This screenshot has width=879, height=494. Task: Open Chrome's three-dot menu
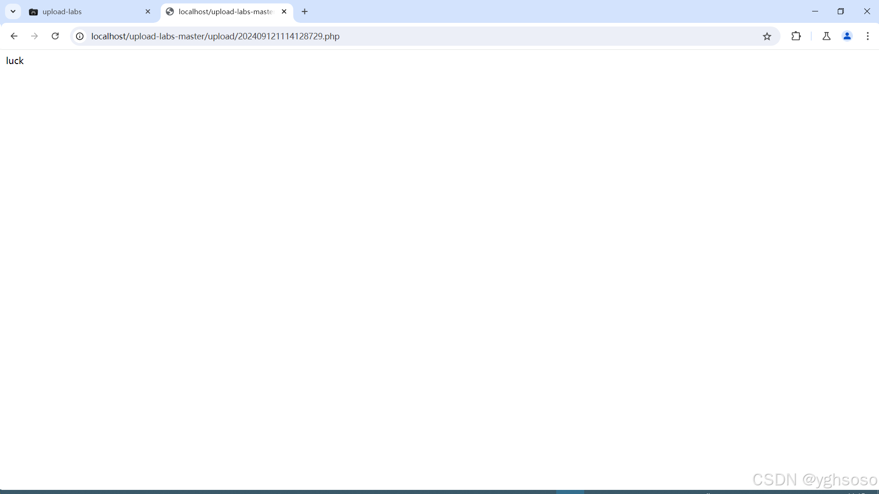(868, 36)
